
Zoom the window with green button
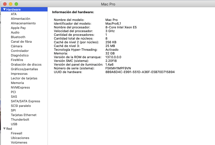[16, 4]
